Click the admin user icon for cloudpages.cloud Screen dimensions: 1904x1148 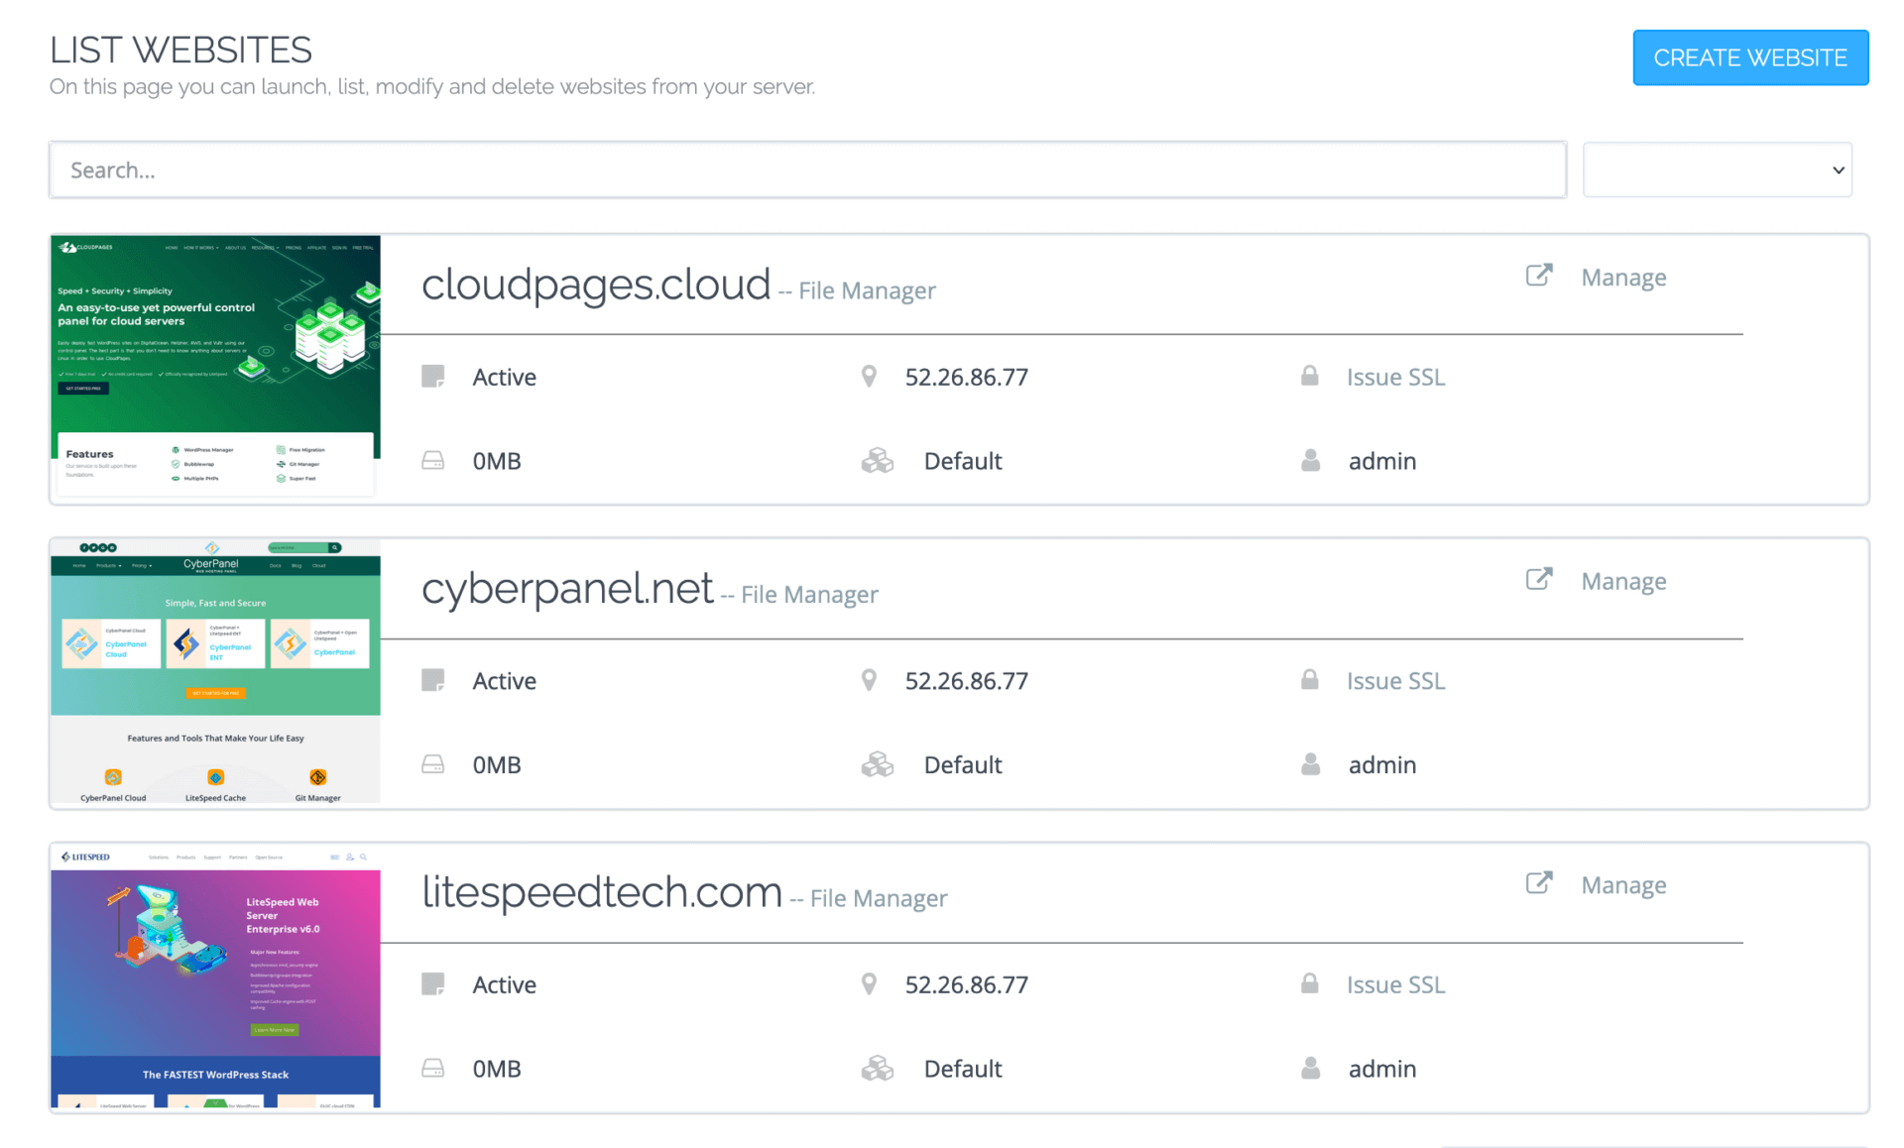[x=1310, y=460]
